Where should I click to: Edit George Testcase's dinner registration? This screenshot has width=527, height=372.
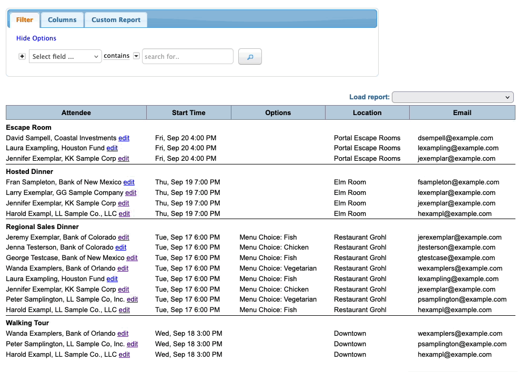point(132,258)
